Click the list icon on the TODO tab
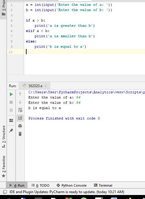The width and height of the screenshot is (145, 199). click(33, 185)
